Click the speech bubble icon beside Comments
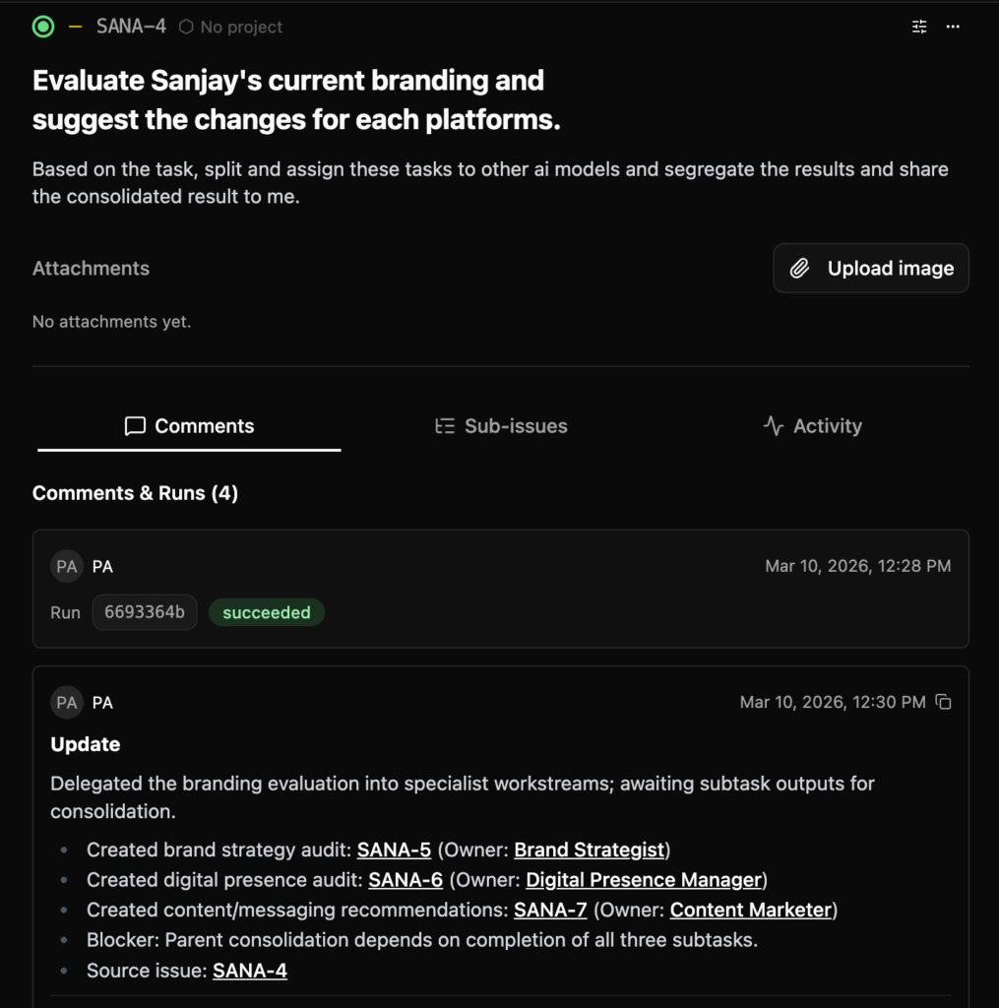The height and width of the screenshot is (1008, 999). tap(135, 426)
